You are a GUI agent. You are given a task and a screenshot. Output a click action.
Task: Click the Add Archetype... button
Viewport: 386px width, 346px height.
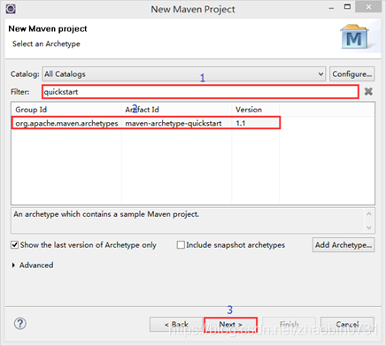[344, 245]
